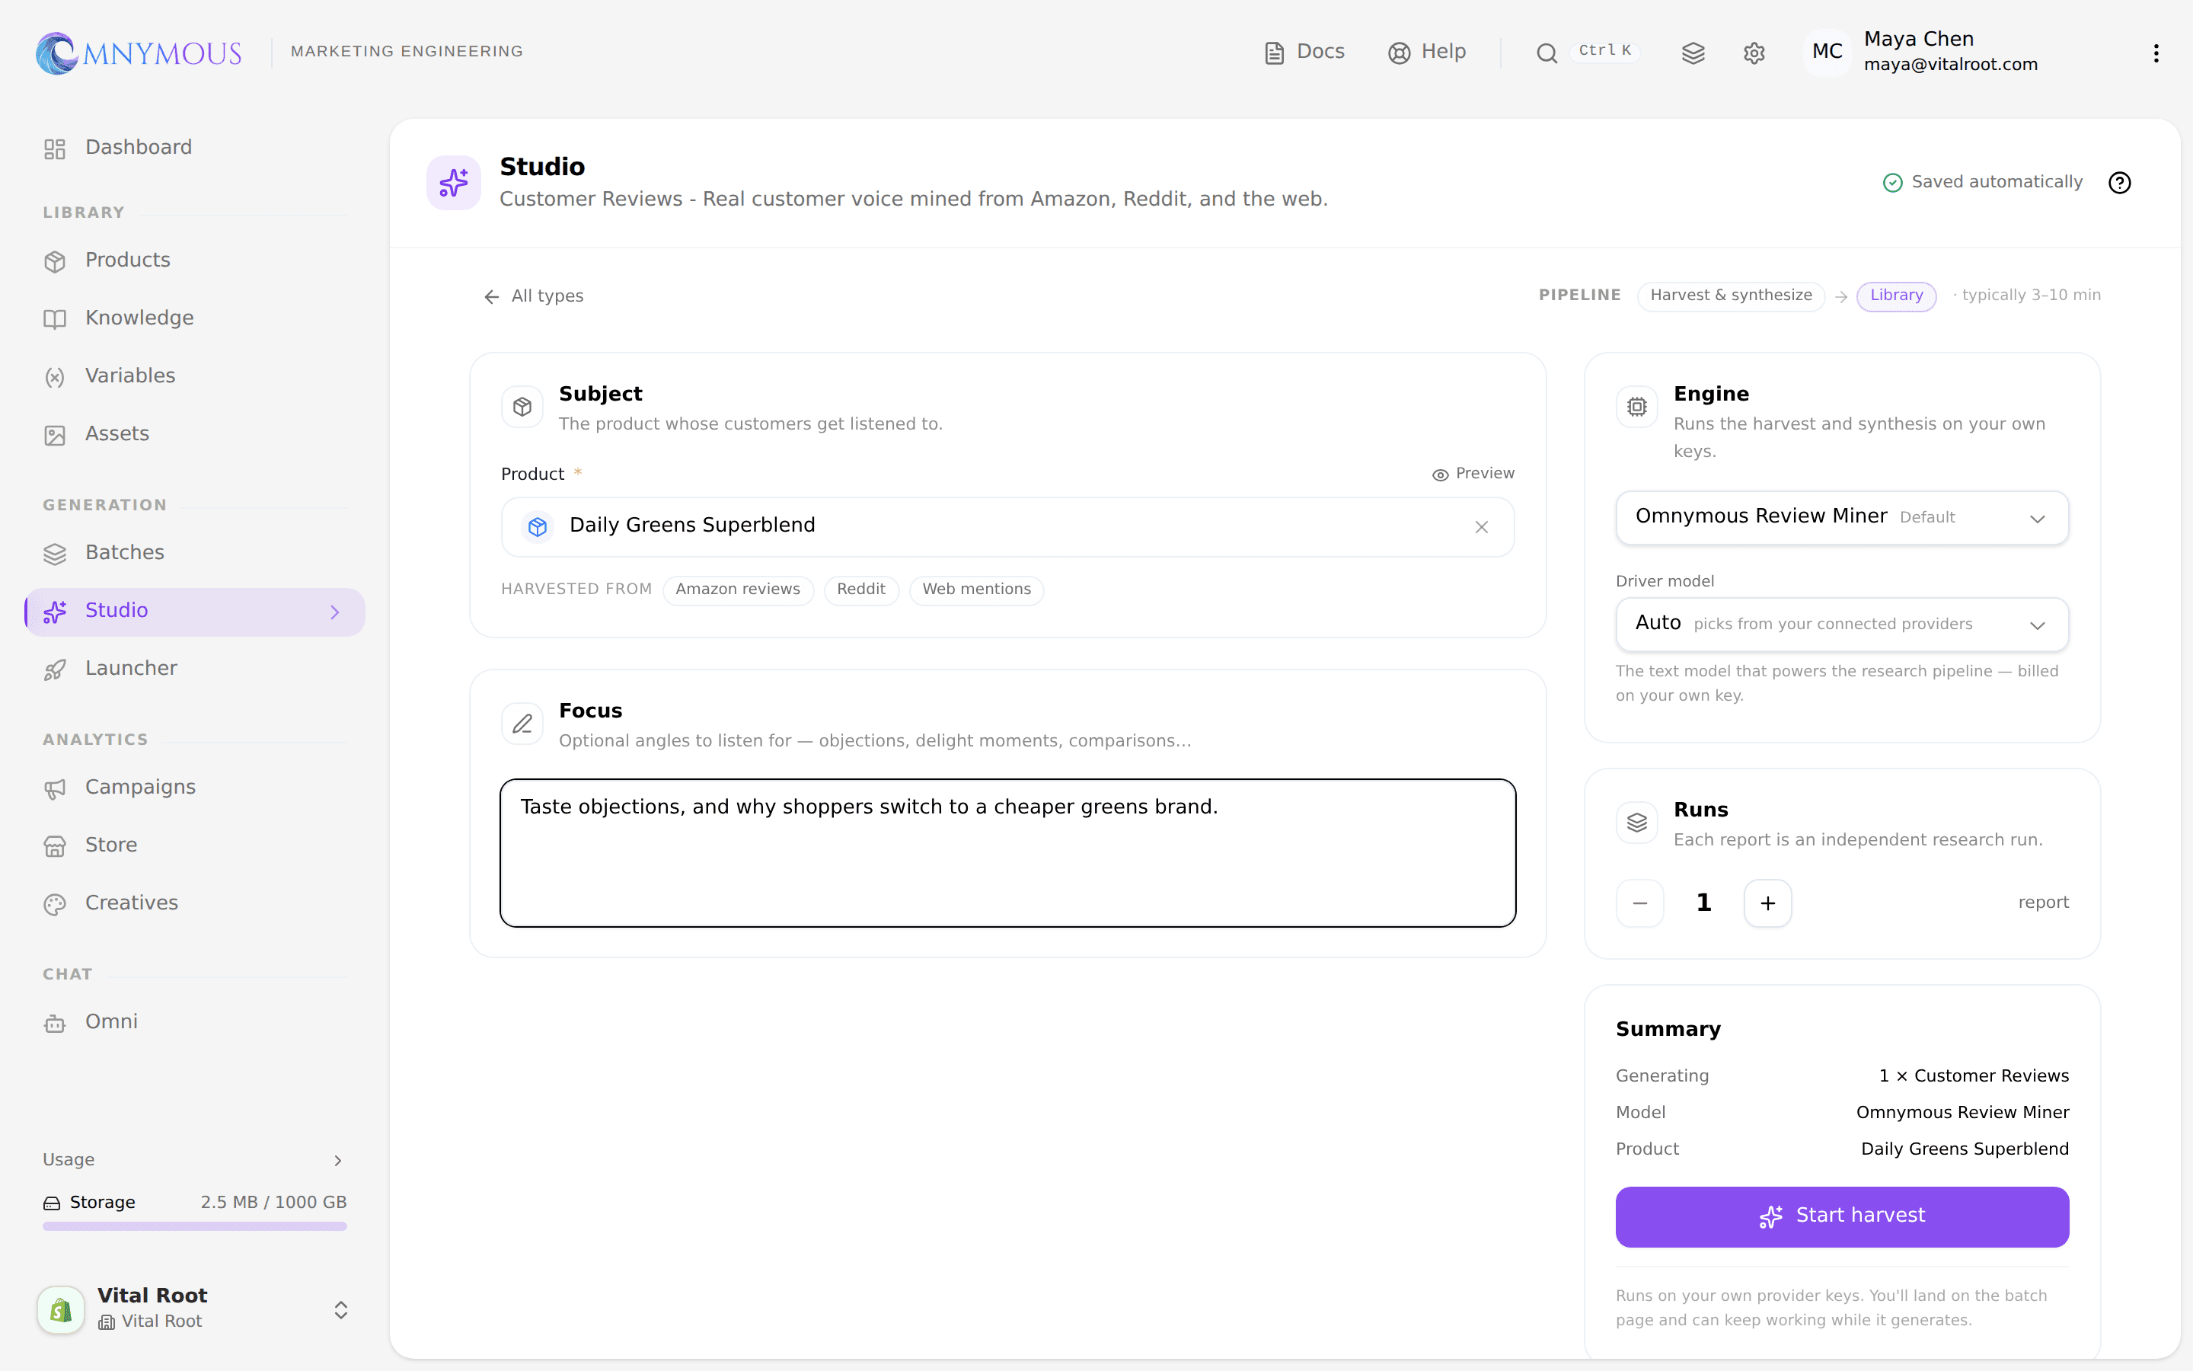Open Batches in the sidebar
The height and width of the screenshot is (1371, 2193).
tap(195, 553)
